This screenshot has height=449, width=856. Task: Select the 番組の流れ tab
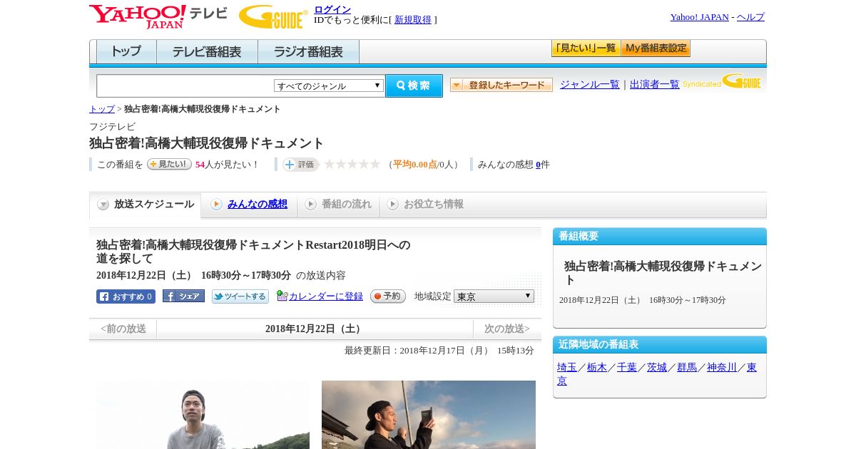pos(338,205)
